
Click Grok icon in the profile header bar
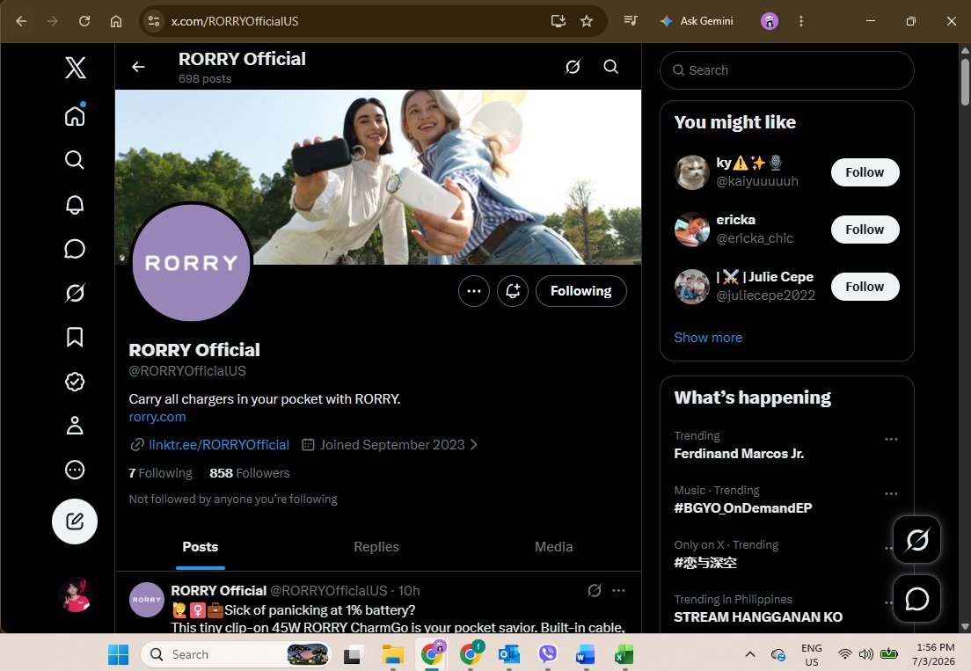[x=573, y=67]
